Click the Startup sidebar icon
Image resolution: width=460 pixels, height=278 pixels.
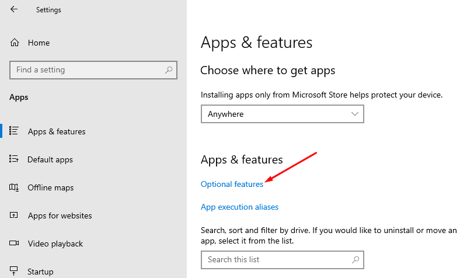(x=15, y=272)
